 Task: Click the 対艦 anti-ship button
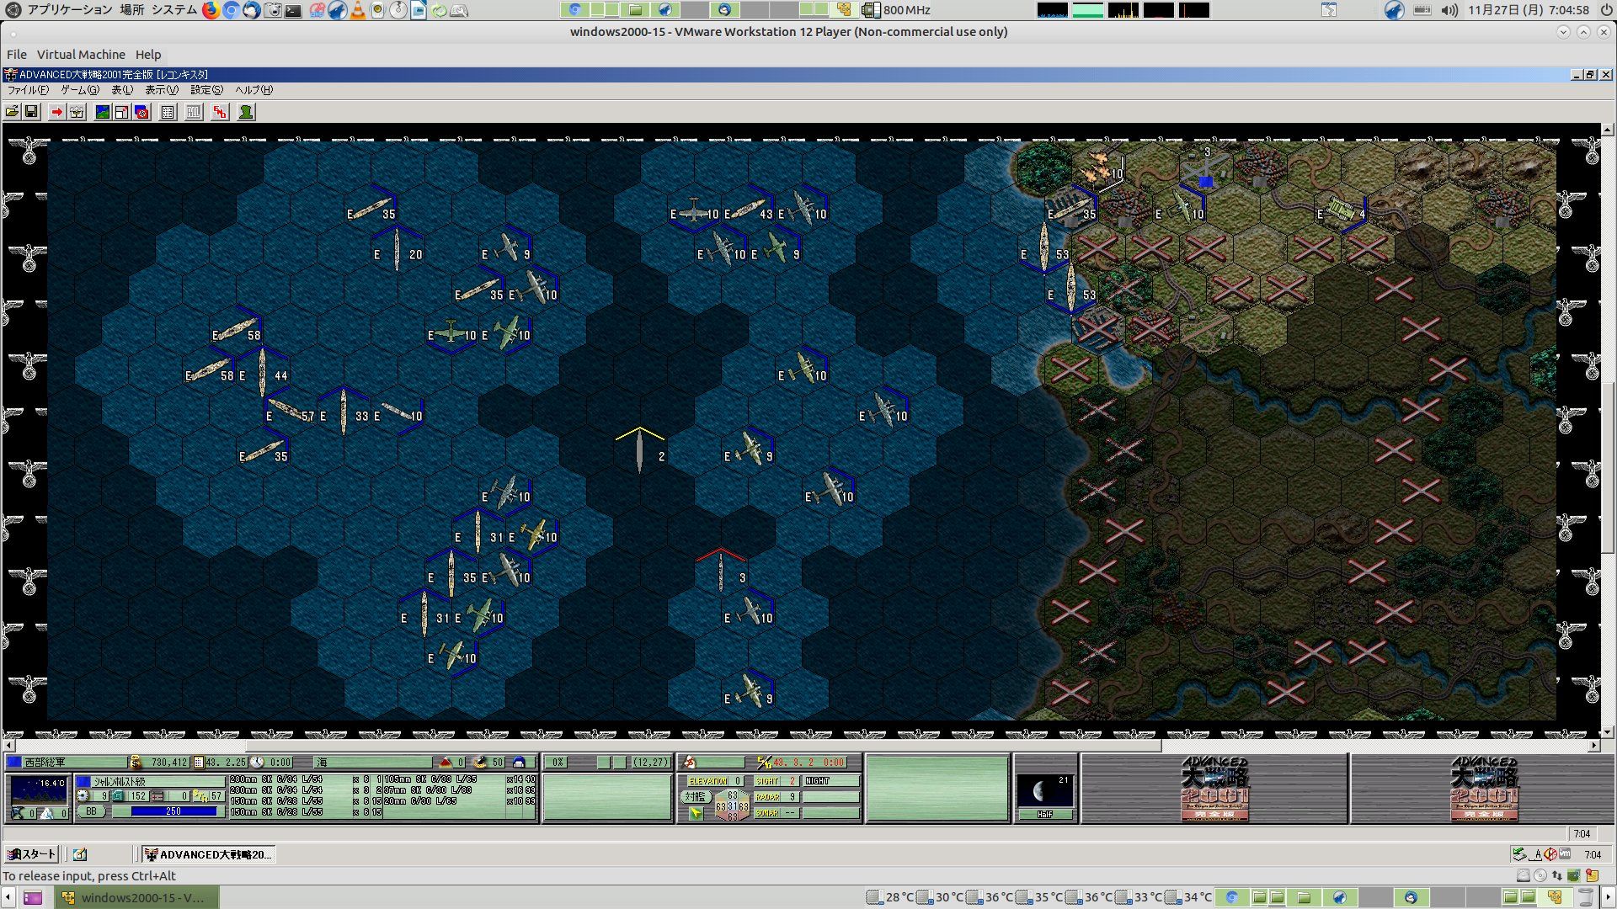point(694,796)
